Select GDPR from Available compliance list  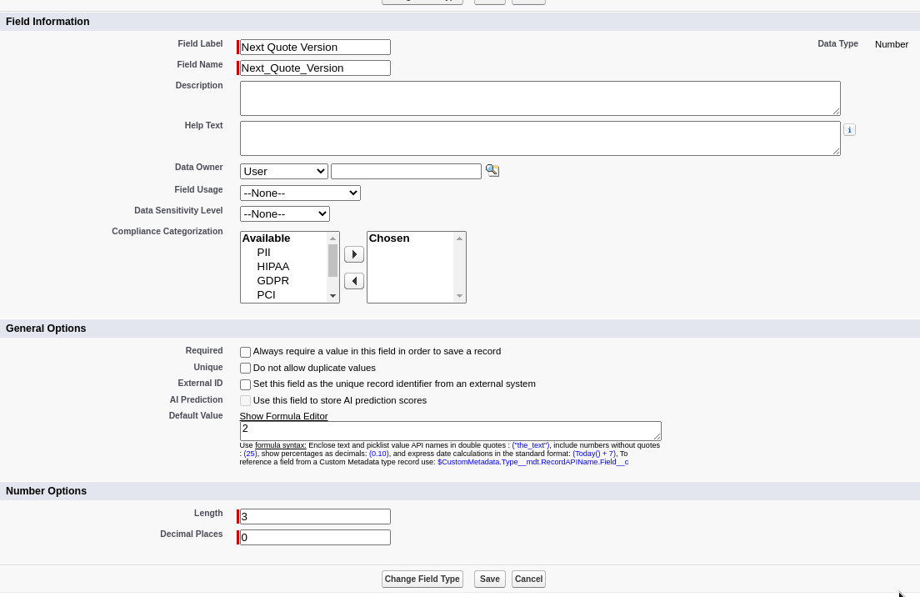273,281
